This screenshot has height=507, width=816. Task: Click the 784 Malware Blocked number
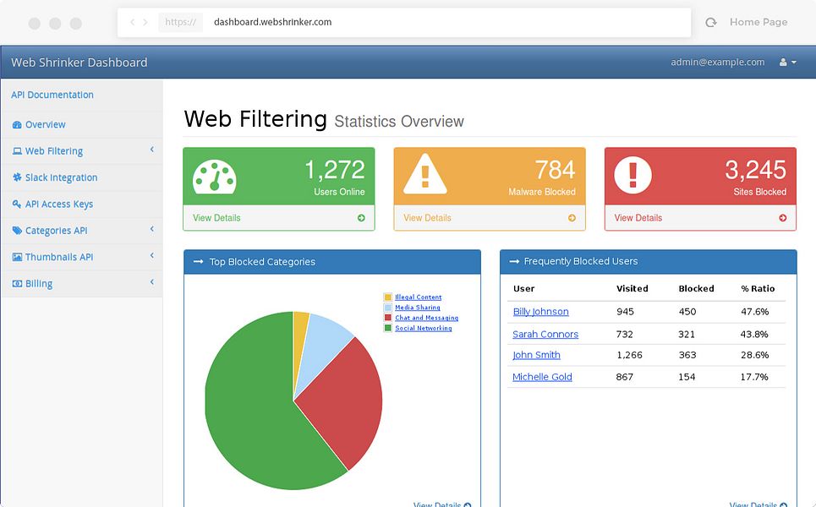pos(556,170)
